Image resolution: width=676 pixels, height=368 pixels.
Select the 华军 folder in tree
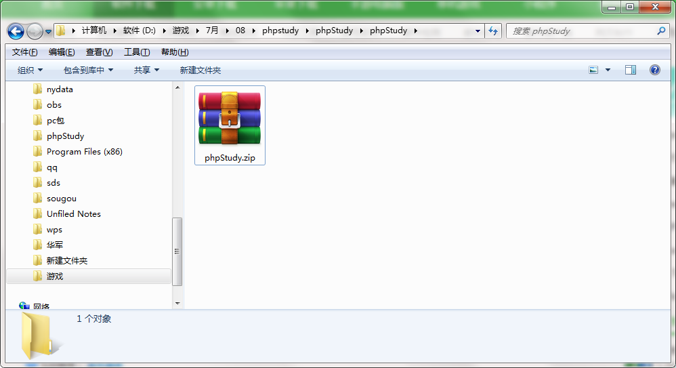[x=55, y=245]
